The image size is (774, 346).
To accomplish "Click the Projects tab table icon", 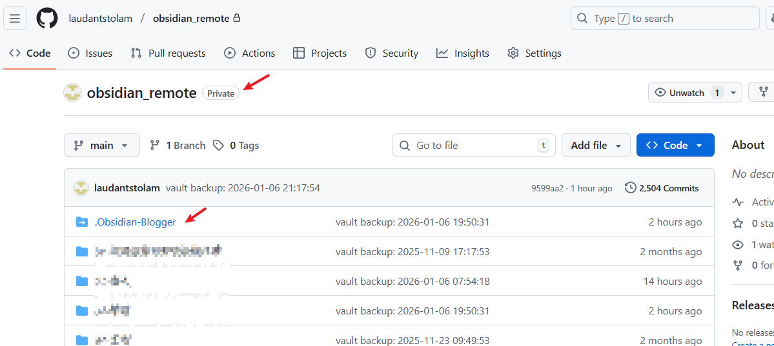I will 299,53.
